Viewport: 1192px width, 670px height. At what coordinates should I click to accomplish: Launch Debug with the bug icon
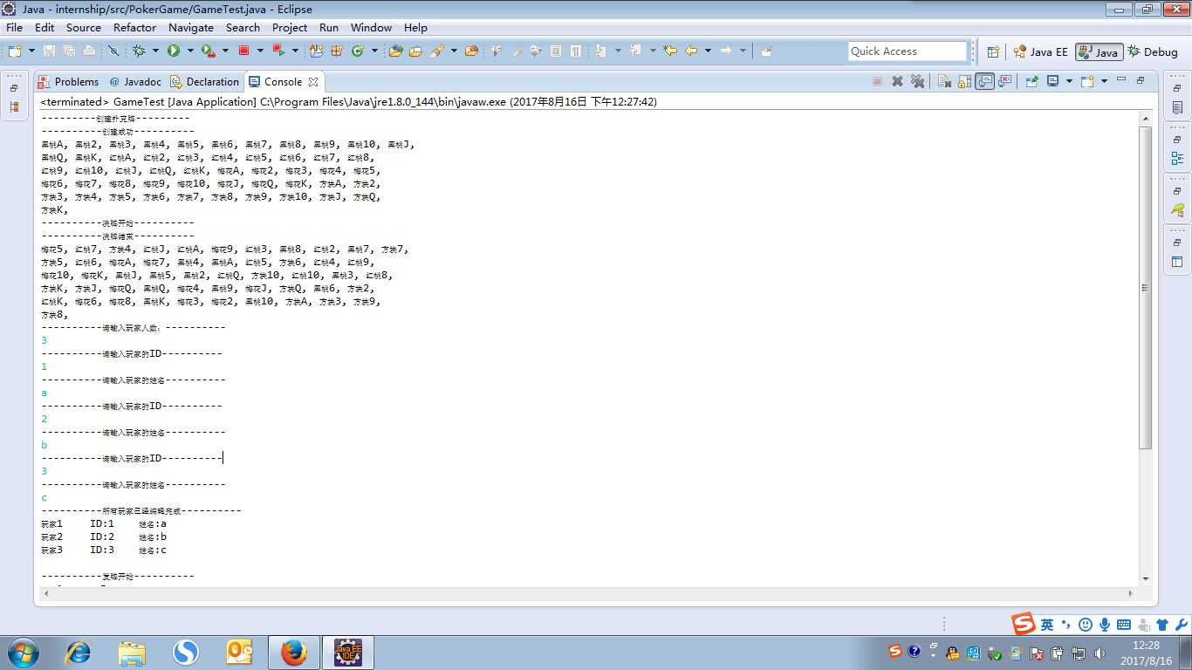(140, 51)
